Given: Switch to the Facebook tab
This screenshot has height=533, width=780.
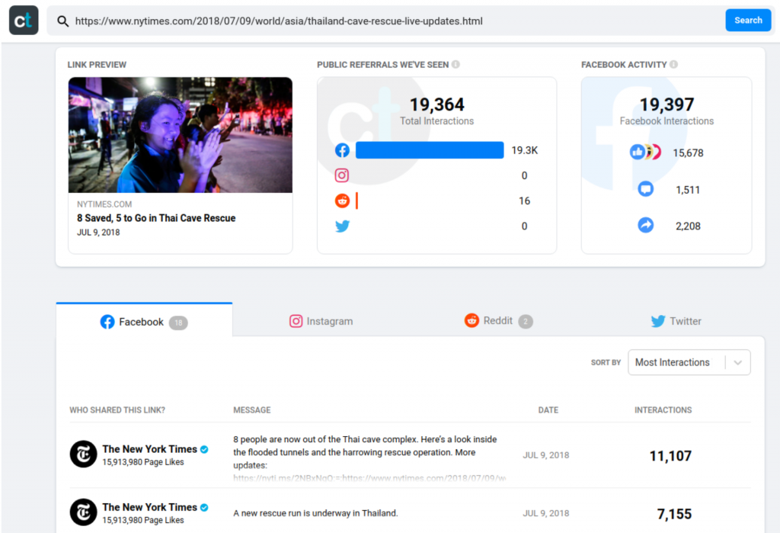Looking at the screenshot, I should coord(144,319).
